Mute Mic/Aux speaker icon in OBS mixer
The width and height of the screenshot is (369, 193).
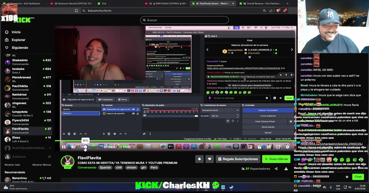tap(145, 116)
